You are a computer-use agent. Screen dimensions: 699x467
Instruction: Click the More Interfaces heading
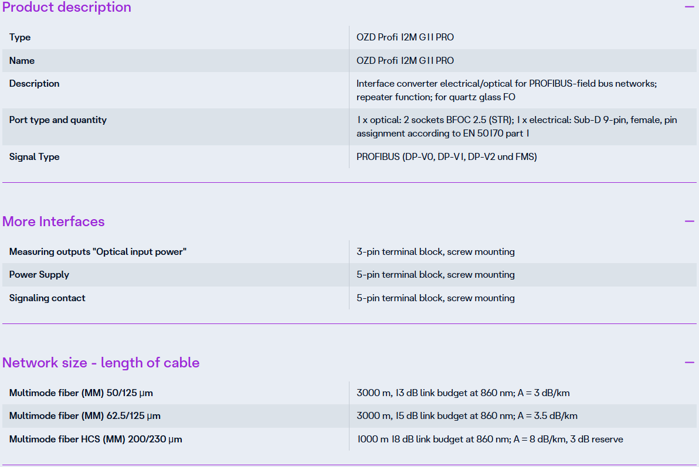click(53, 221)
